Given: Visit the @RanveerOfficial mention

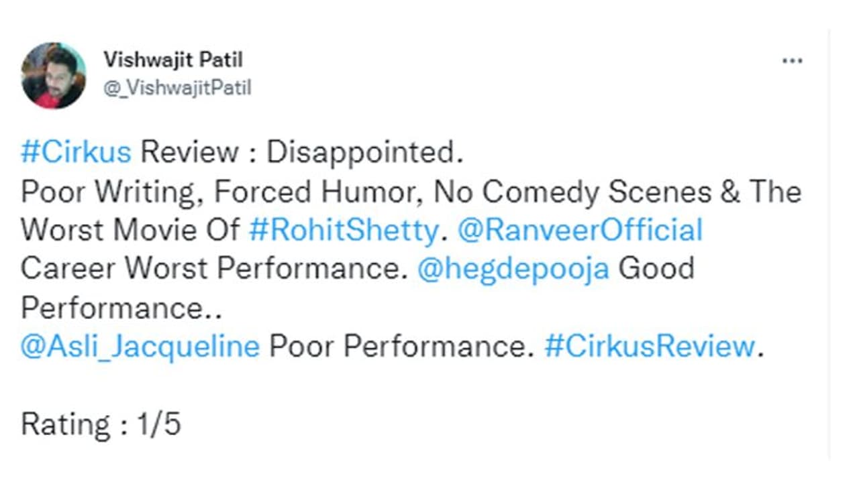Looking at the screenshot, I should coord(580,231).
